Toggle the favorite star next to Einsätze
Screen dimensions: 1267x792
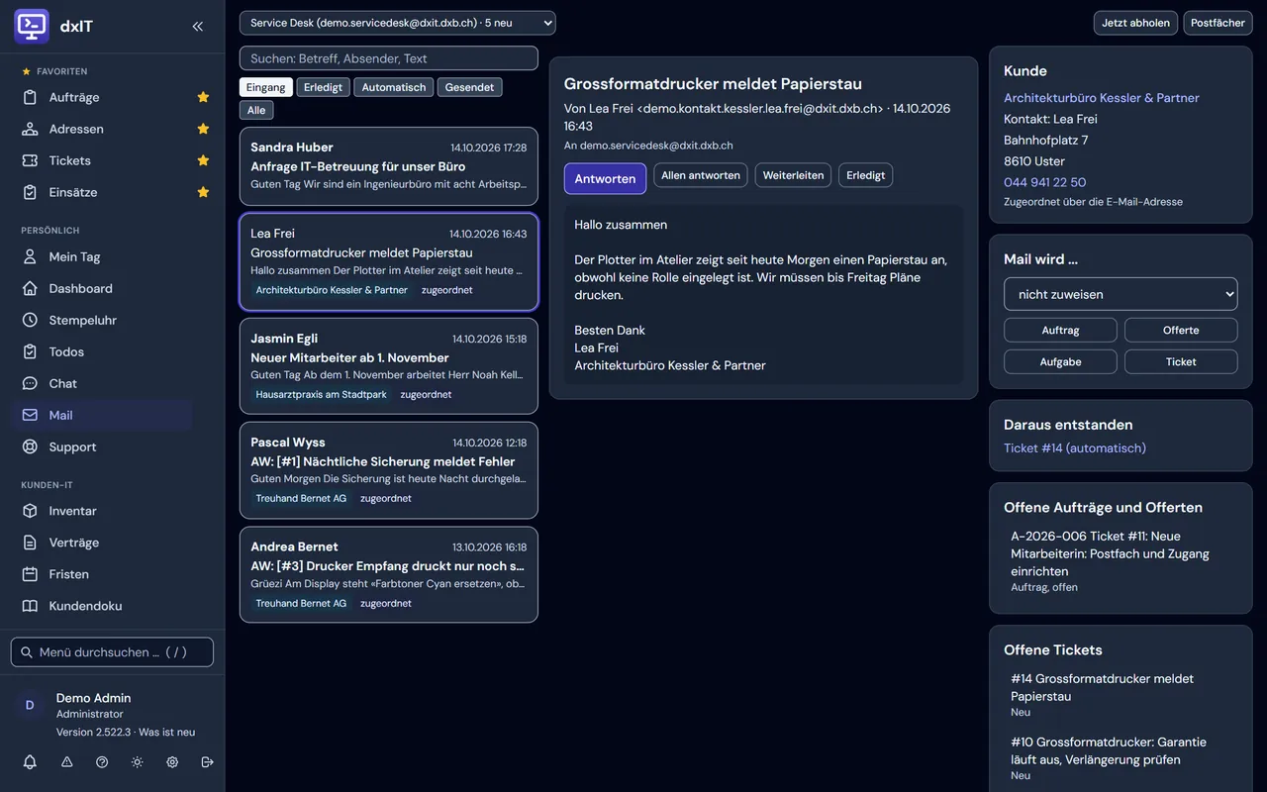pos(203,192)
